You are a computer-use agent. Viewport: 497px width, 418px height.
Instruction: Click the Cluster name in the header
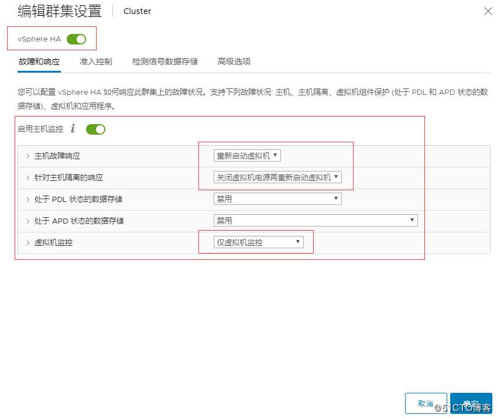click(x=137, y=11)
